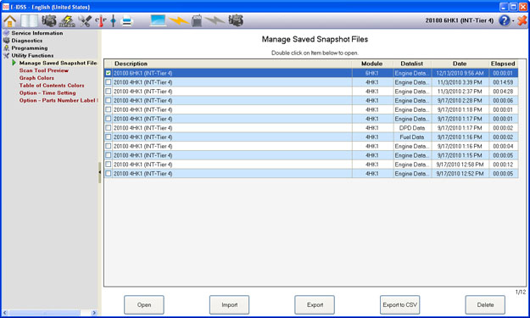Open the blue Help question mark icon
Image resolution: width=530 pixels, height=318 pixels.
point(504,20)
